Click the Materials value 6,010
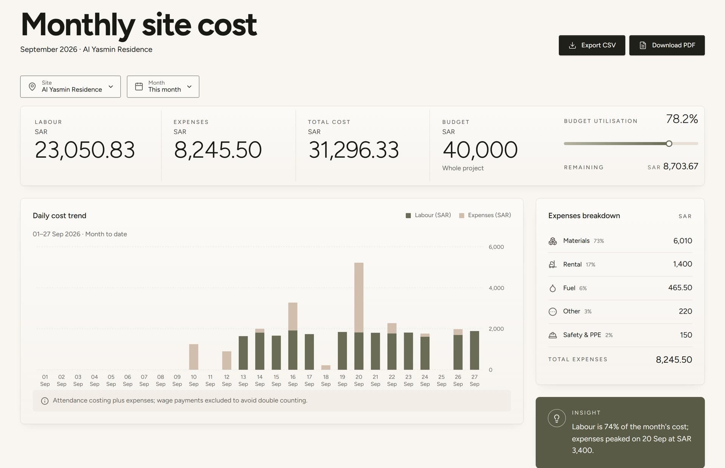The height and width of the screenshot is (468, 725). [x=683, y=241]
